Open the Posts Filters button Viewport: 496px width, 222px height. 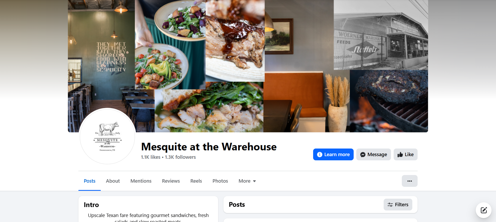pos(398,205)
